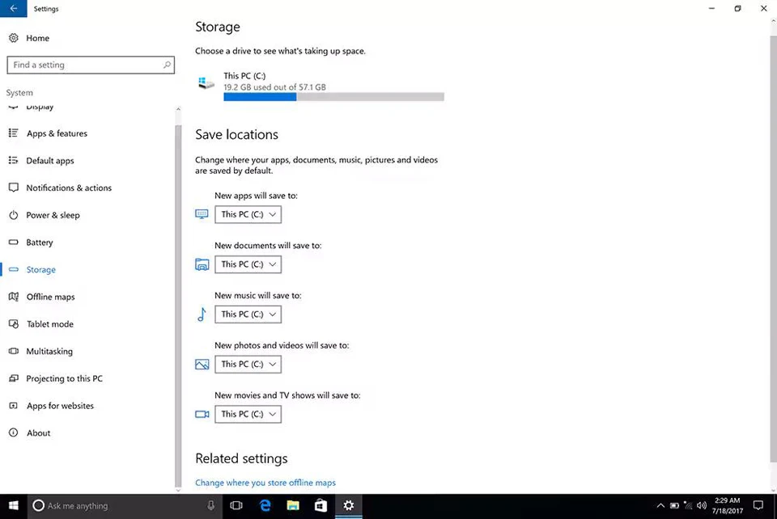The image size is (777, 519).
Task: Open the New movies and TV shows dropdown
Action: tap(248, 414)
